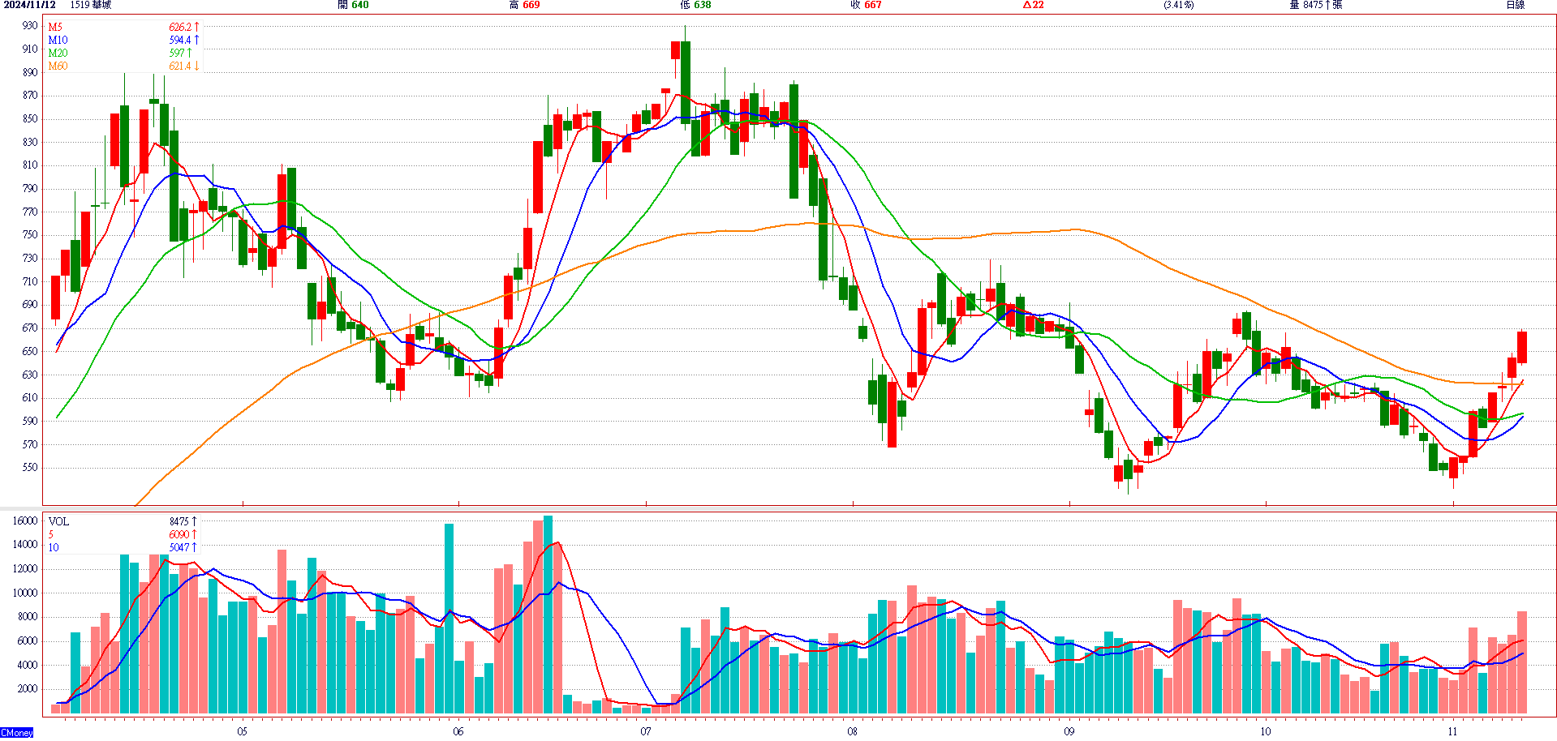Click the 930 price axis label
1557x741 pixels.
coord(30,25)
